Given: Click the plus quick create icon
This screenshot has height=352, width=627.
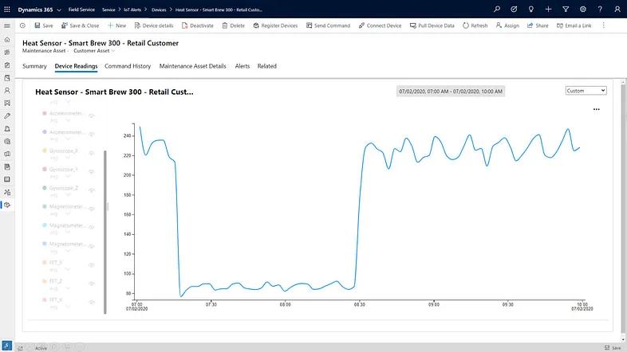Looking at the screenshot, I should (x=548, y=10).
